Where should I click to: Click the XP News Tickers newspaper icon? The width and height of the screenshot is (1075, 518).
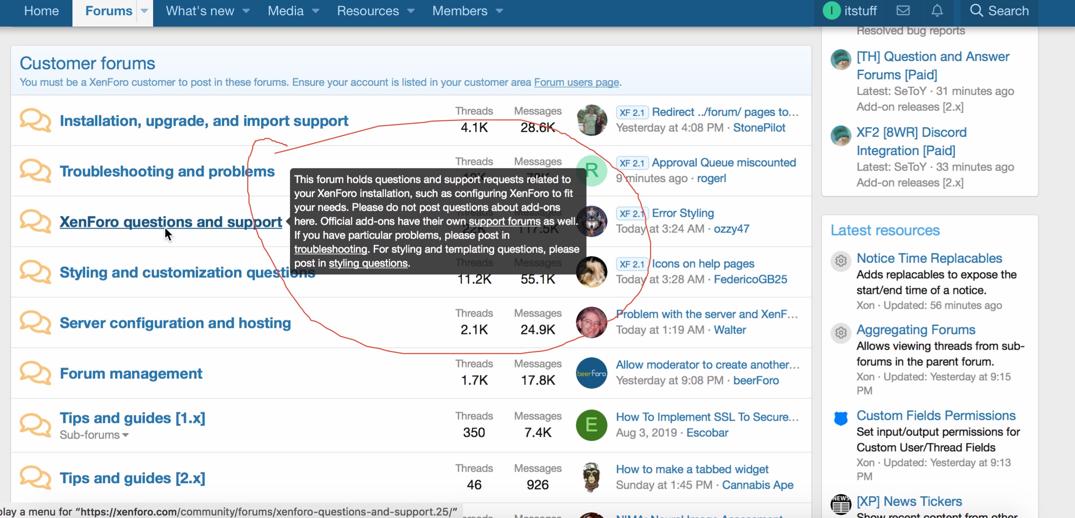[x=841, y=504]
